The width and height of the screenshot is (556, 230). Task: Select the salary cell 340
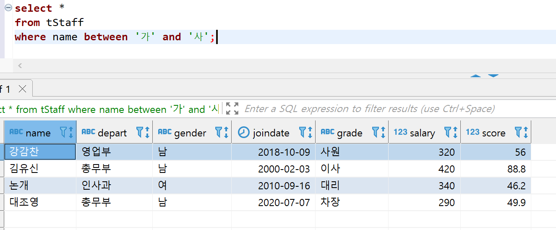[424, 186]
